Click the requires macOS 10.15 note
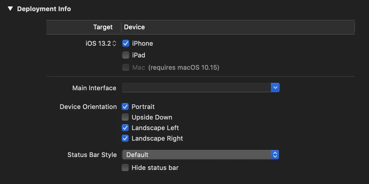Viewport: 369px width, 184px height. (184, 68)
